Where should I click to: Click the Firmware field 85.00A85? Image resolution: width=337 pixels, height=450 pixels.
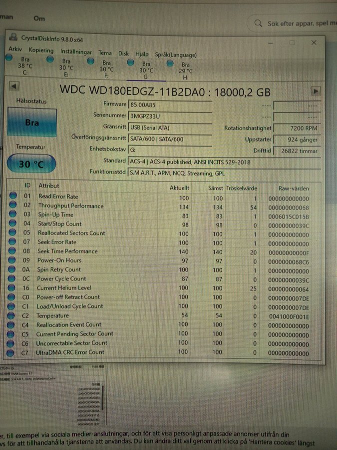170,105
